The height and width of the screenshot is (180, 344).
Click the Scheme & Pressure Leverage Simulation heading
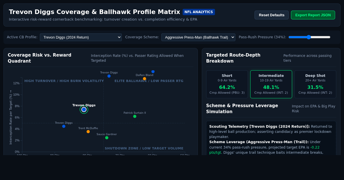point(242,109)
